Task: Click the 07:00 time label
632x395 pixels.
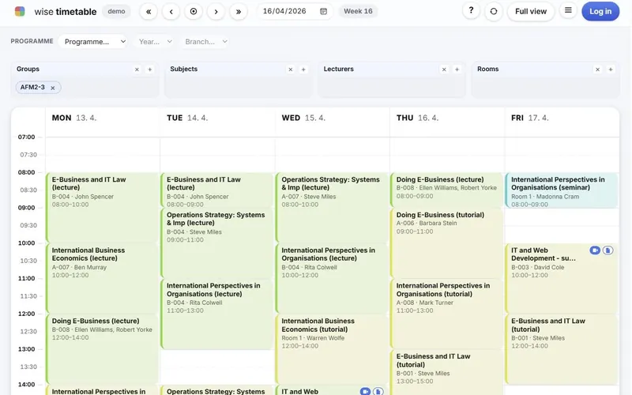Action: (x=27, y=137)
